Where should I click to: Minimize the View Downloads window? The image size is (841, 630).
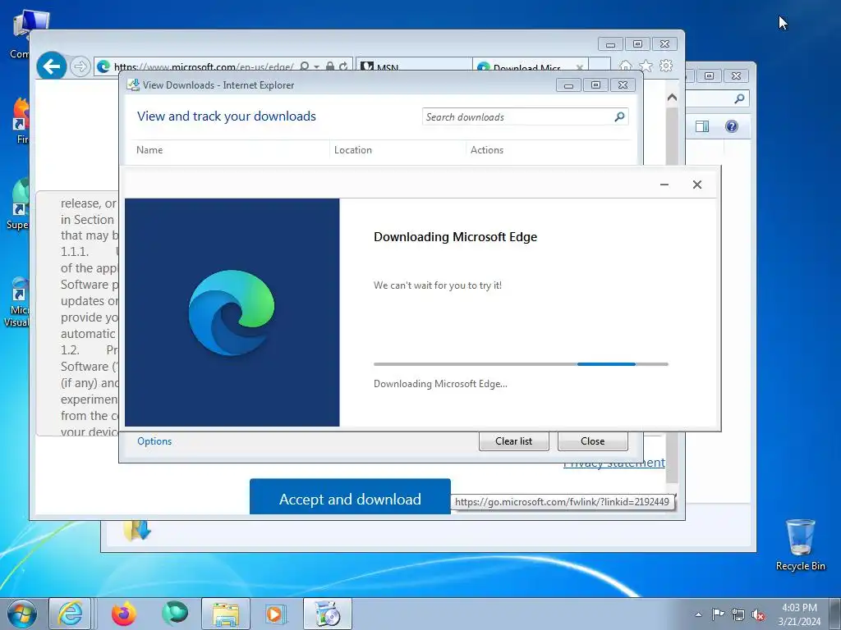568,84
